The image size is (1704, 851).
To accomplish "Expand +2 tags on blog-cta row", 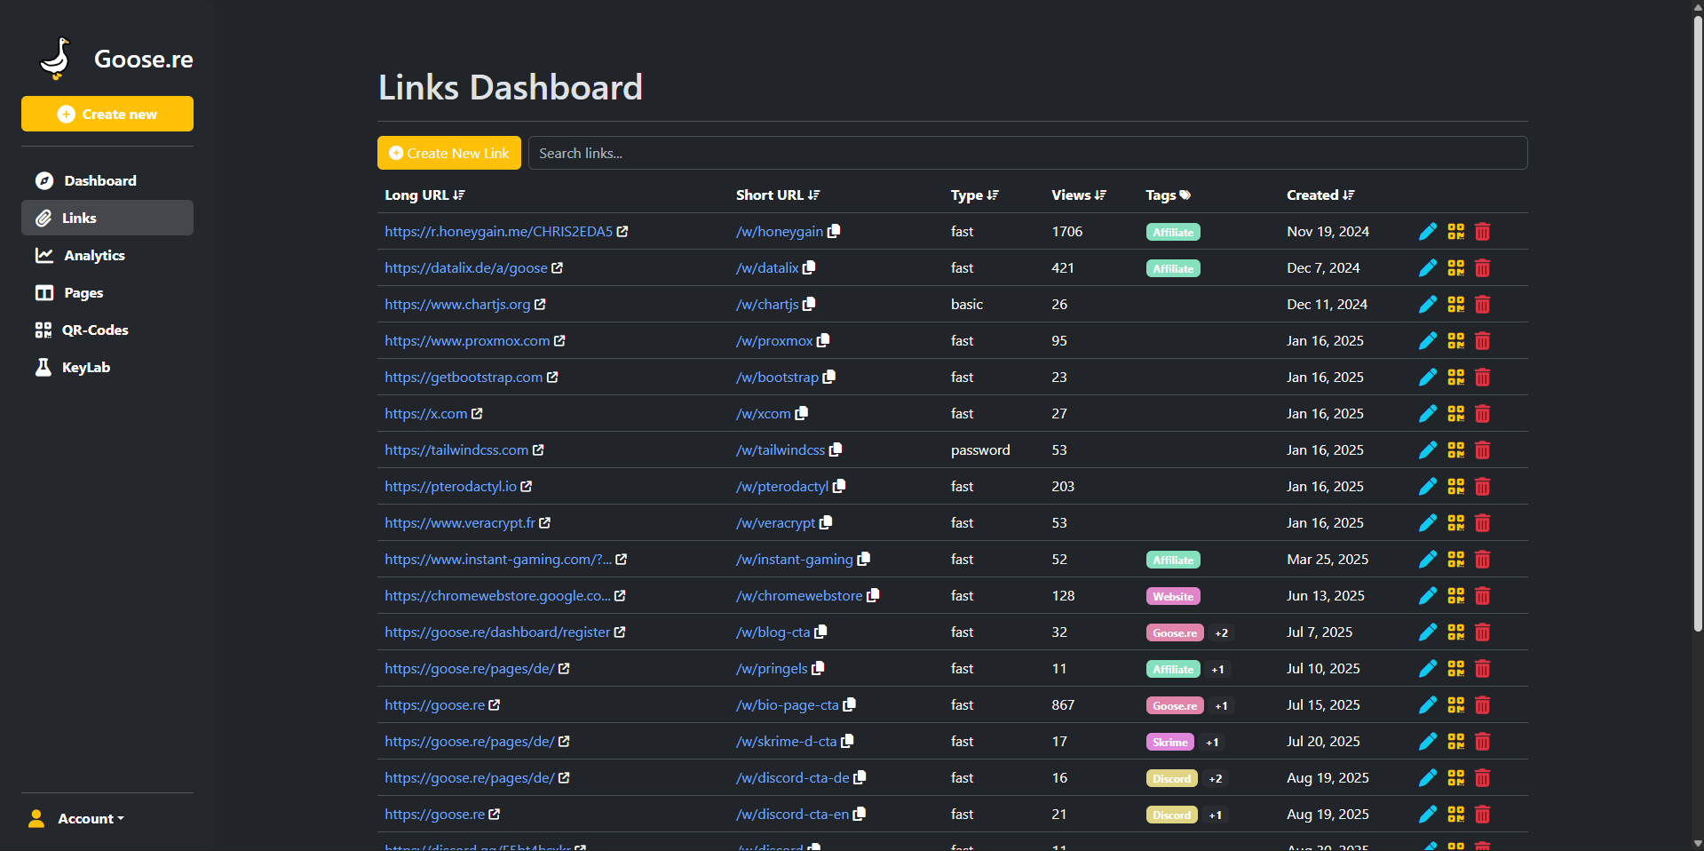I will tap(1221, 633).
